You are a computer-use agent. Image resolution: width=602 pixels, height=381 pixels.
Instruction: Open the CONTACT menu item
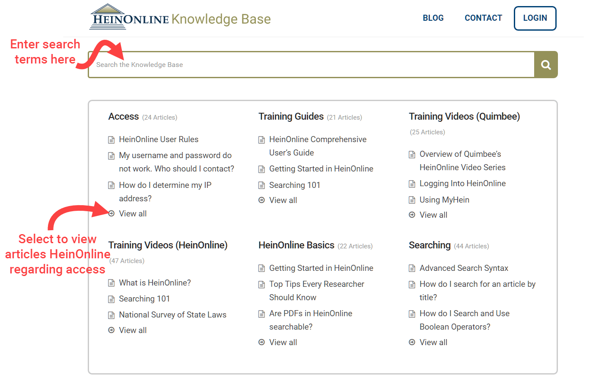483,18
